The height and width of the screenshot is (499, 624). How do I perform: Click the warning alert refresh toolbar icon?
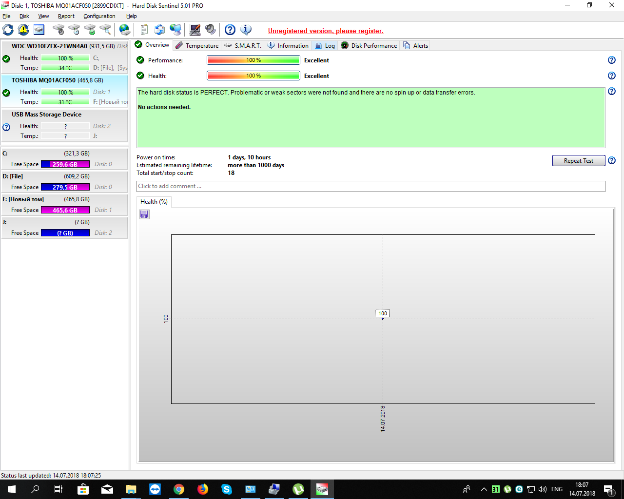pos(23,30)
